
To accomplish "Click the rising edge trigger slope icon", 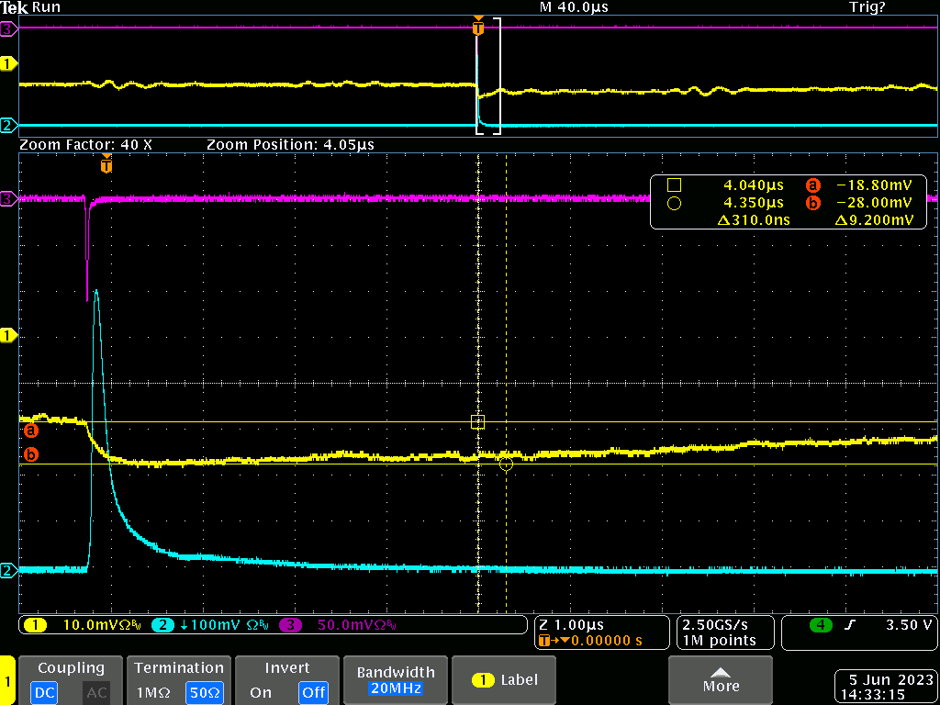I will (849, 625).
